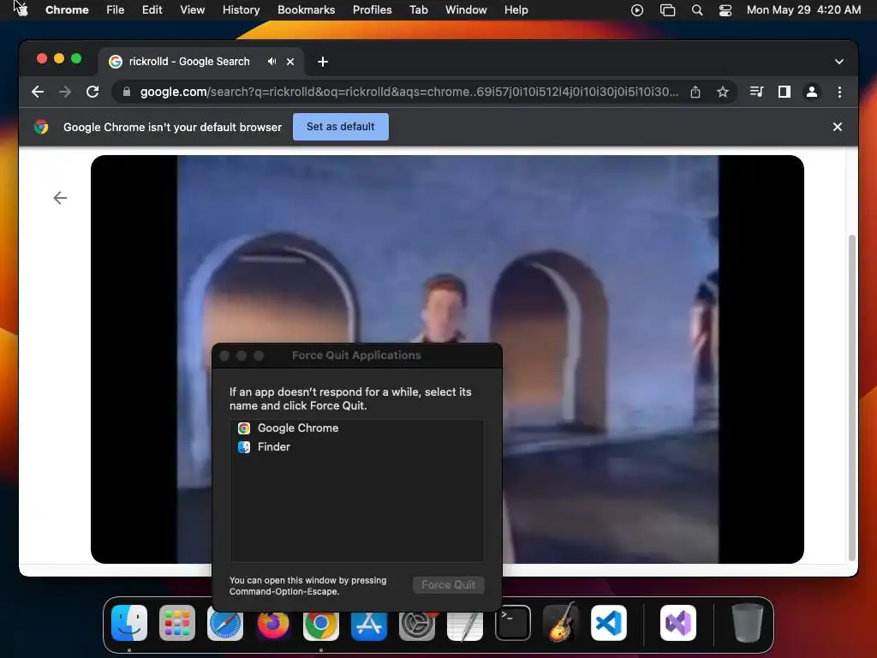Launch purple Visual Studio from the Dock
The width and height of the screenshot is (877, 658).
(x=678, y=623)
